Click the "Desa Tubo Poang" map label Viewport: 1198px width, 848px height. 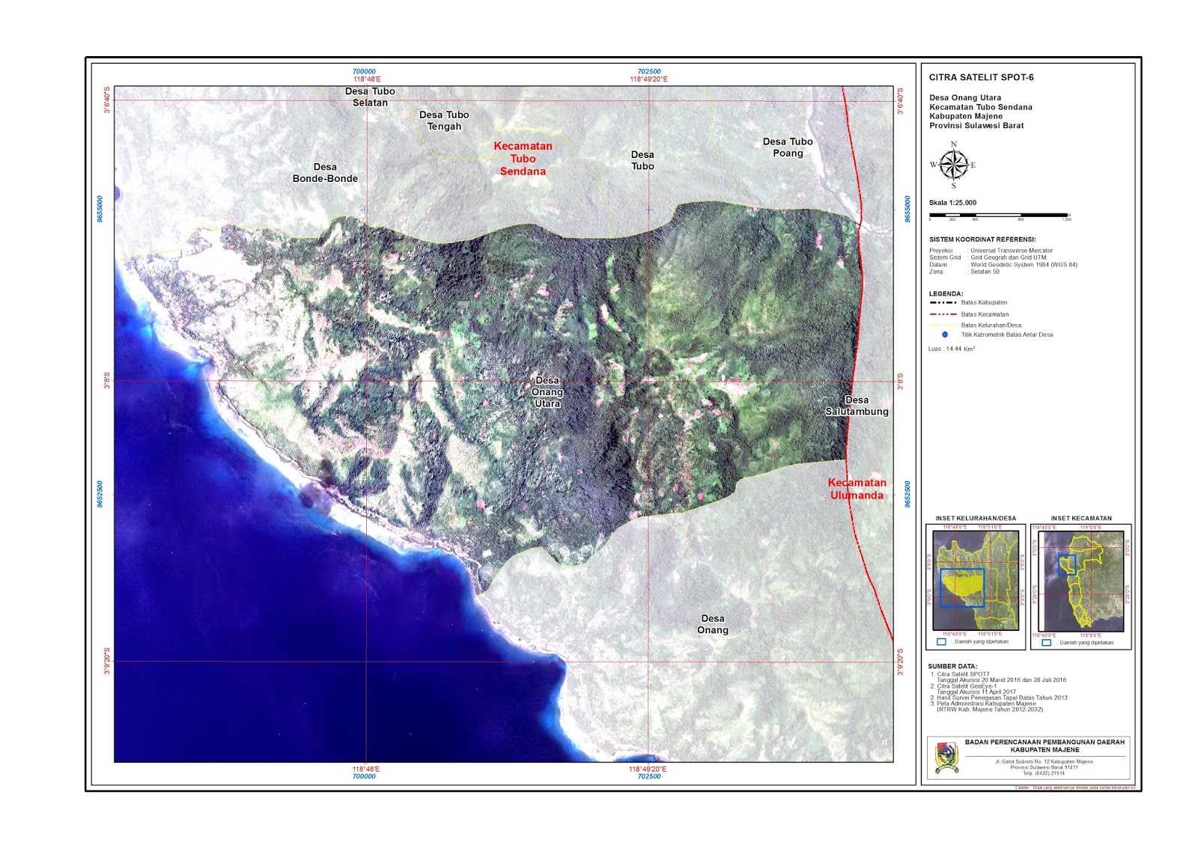[x=788, y=147]
